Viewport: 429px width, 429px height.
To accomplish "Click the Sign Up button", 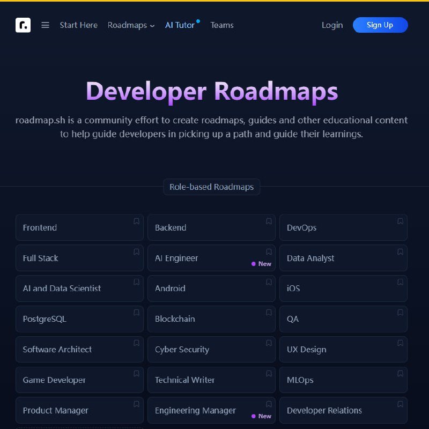I will [x=380, y=25].
